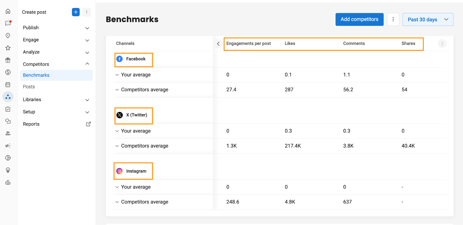Click the 248.6 engagements value

point(233,202)
